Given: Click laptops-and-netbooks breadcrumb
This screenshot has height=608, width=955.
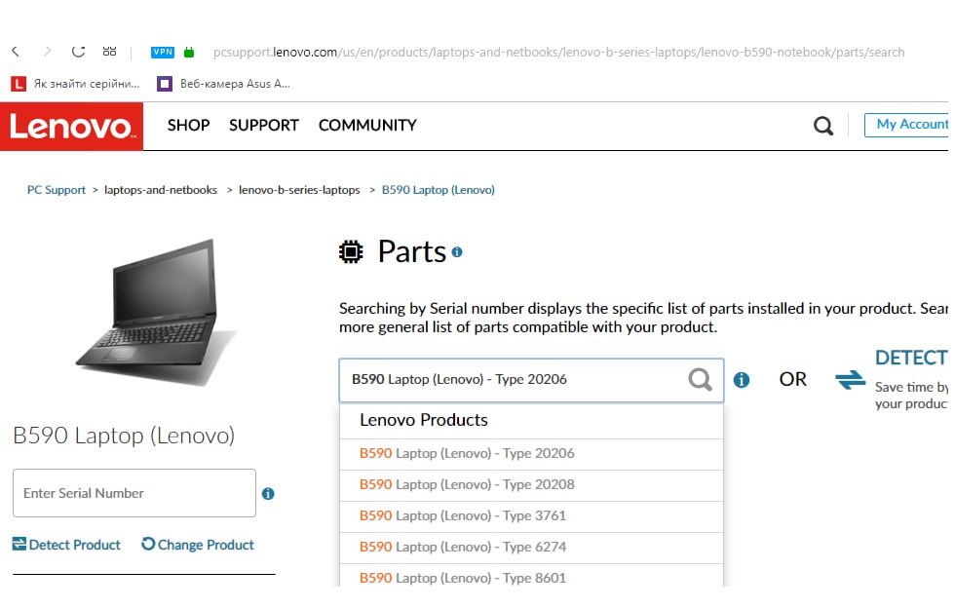Looking at the screenshot, I should (x=161, y=190).
